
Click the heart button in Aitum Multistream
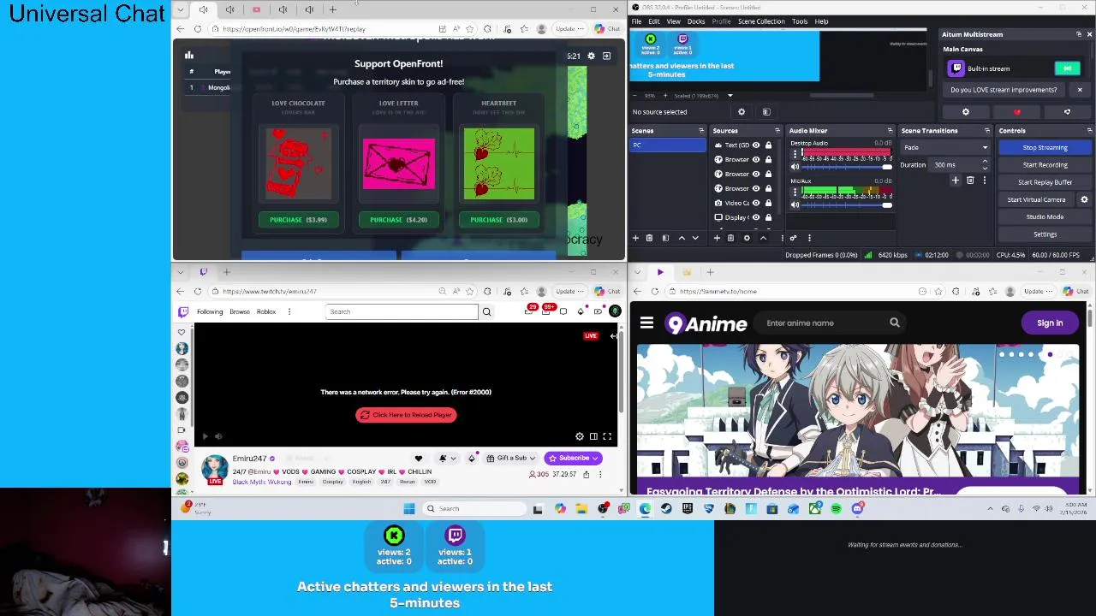(1016, 112)
